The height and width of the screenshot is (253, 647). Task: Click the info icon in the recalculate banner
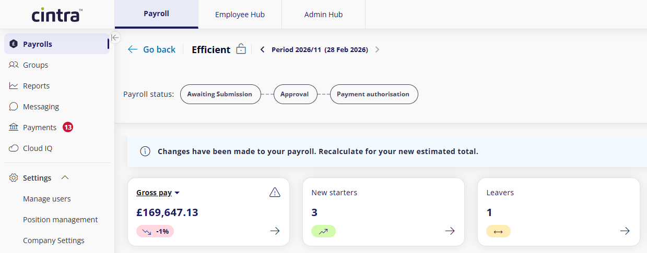(x=145, y=152)
